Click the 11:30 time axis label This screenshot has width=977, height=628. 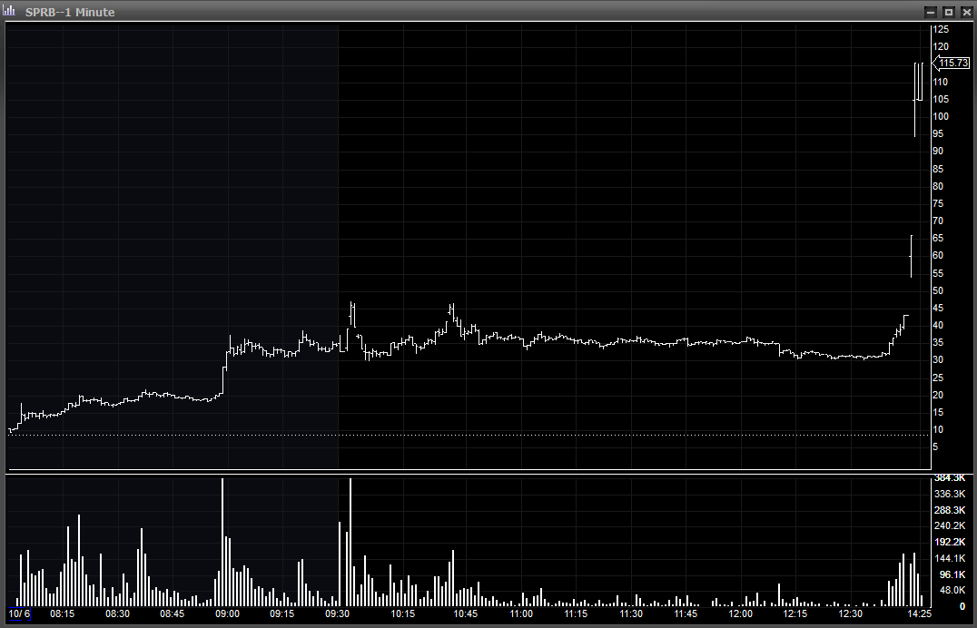[x=630, y=613]
